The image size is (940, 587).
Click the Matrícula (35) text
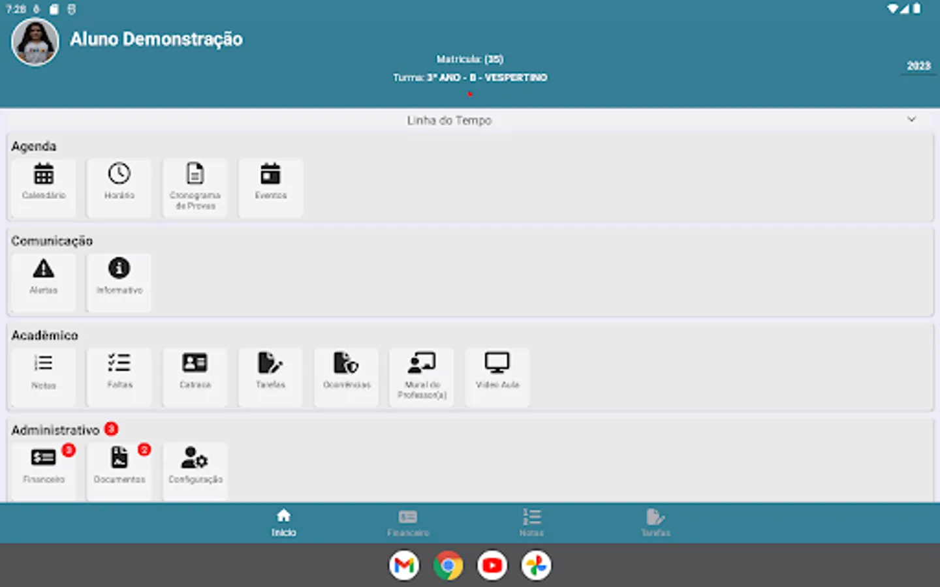470,59
